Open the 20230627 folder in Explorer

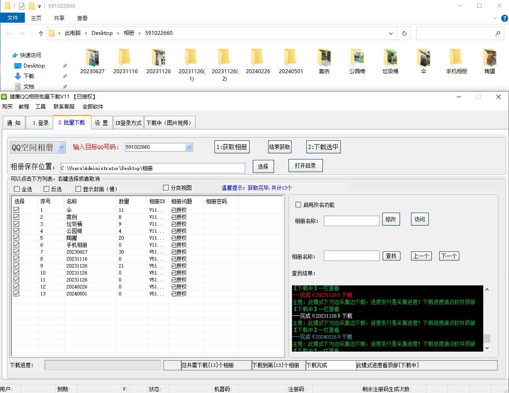coord(92,61)
